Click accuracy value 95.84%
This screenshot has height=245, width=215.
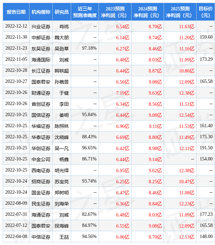89,115
